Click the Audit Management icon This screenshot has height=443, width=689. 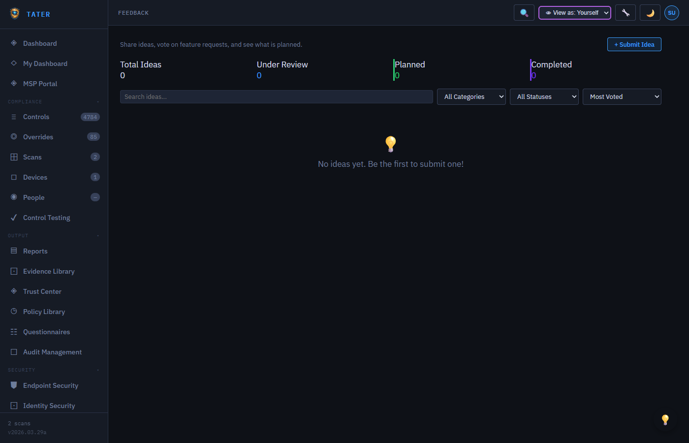coord(14,352)
